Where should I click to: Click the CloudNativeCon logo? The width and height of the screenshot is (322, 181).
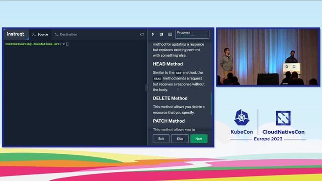[283, 123]
